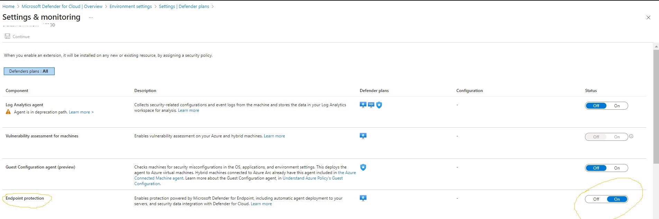Click the Status column header

(591, 91)
